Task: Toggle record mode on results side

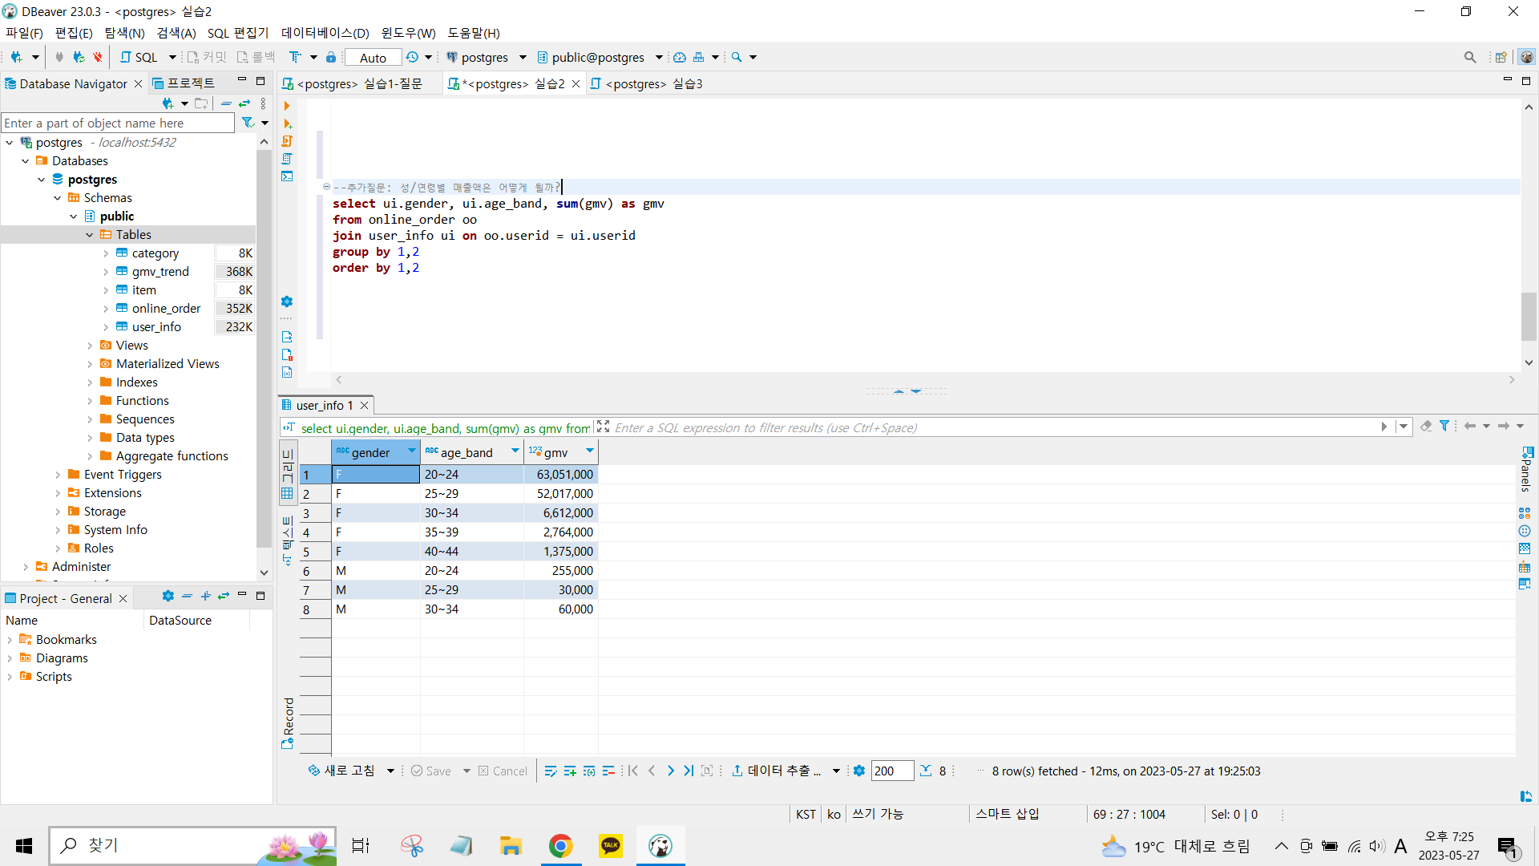Action: pyautogui.click(x=288, y=722)
